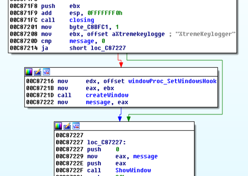Click the group nodes icon in windowProc block
This screenshot has width=248, height=176.
pos(47,72)
